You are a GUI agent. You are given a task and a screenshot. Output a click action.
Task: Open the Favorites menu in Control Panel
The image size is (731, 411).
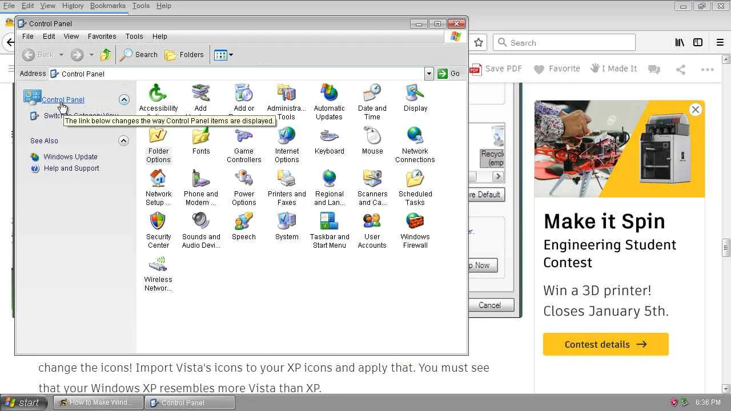tap(102, 37)
